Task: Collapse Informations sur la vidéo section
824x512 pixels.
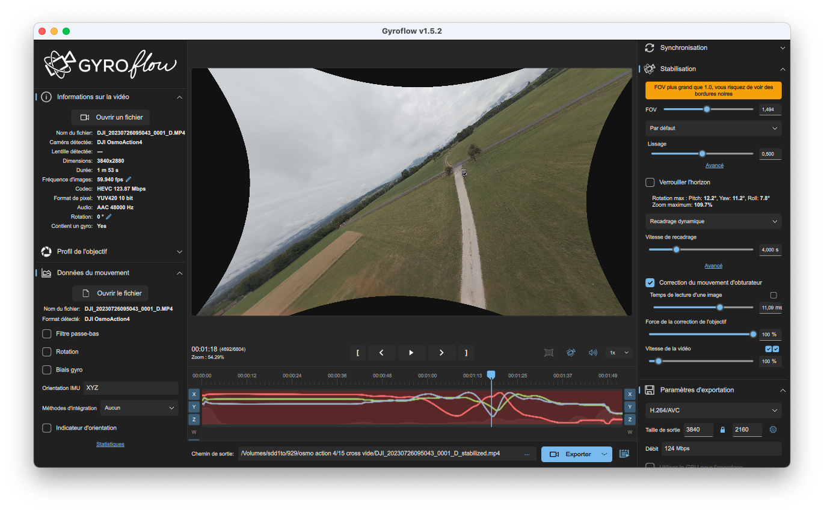Action: click(x=179, y=97)
